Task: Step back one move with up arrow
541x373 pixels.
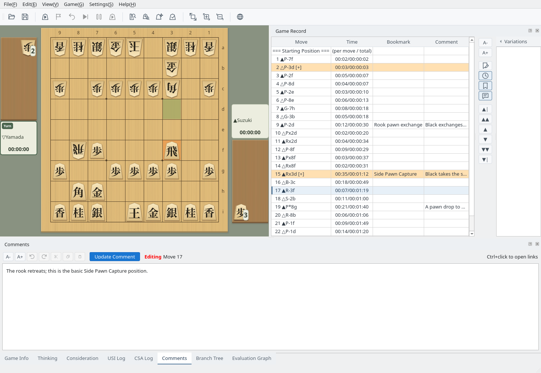Action: pos(485,129)
